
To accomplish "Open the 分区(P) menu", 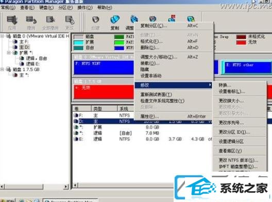I will [65, 8].
